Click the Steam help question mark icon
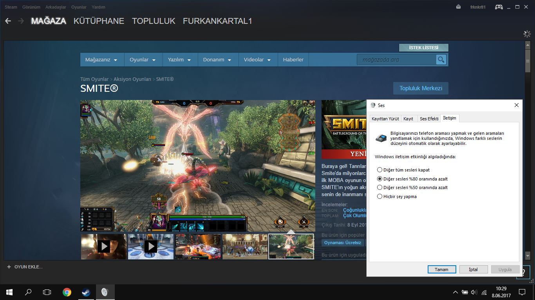 point(523,272)
